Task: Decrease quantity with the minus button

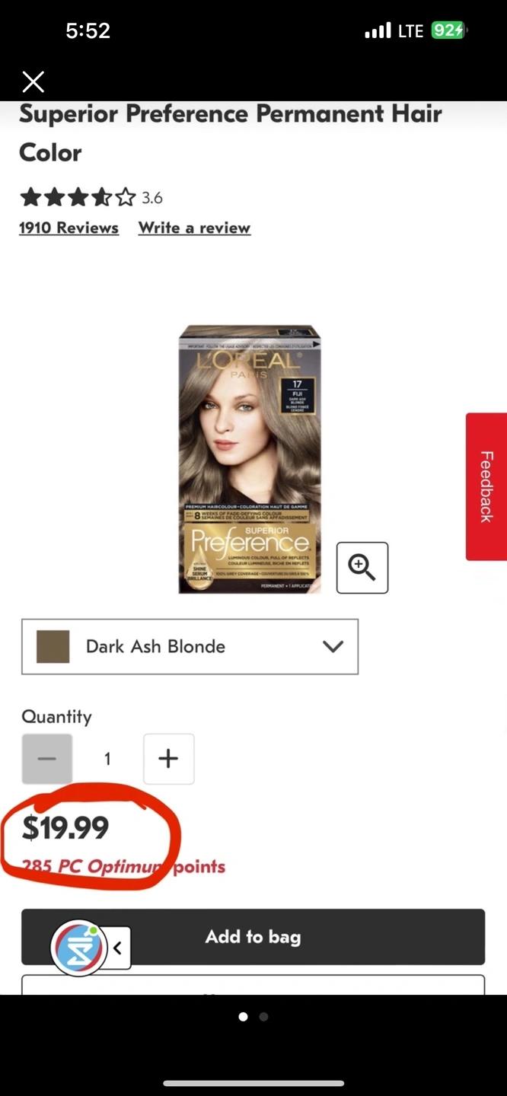Action: tap(47, 759)
